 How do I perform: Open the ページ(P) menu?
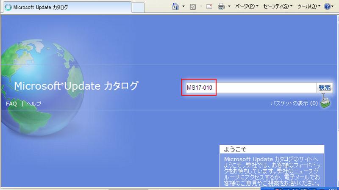[x=247, y=6]
